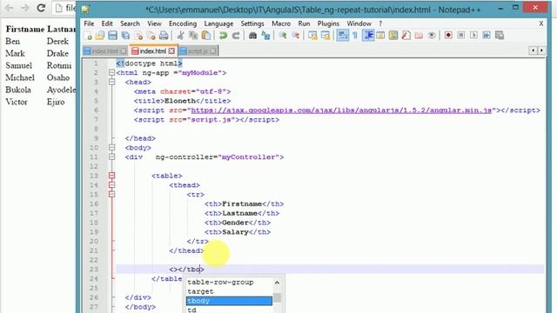Click the Save Recorded Macro icon
This screenshot has width=557, height=313.
[x=500, y=36]
